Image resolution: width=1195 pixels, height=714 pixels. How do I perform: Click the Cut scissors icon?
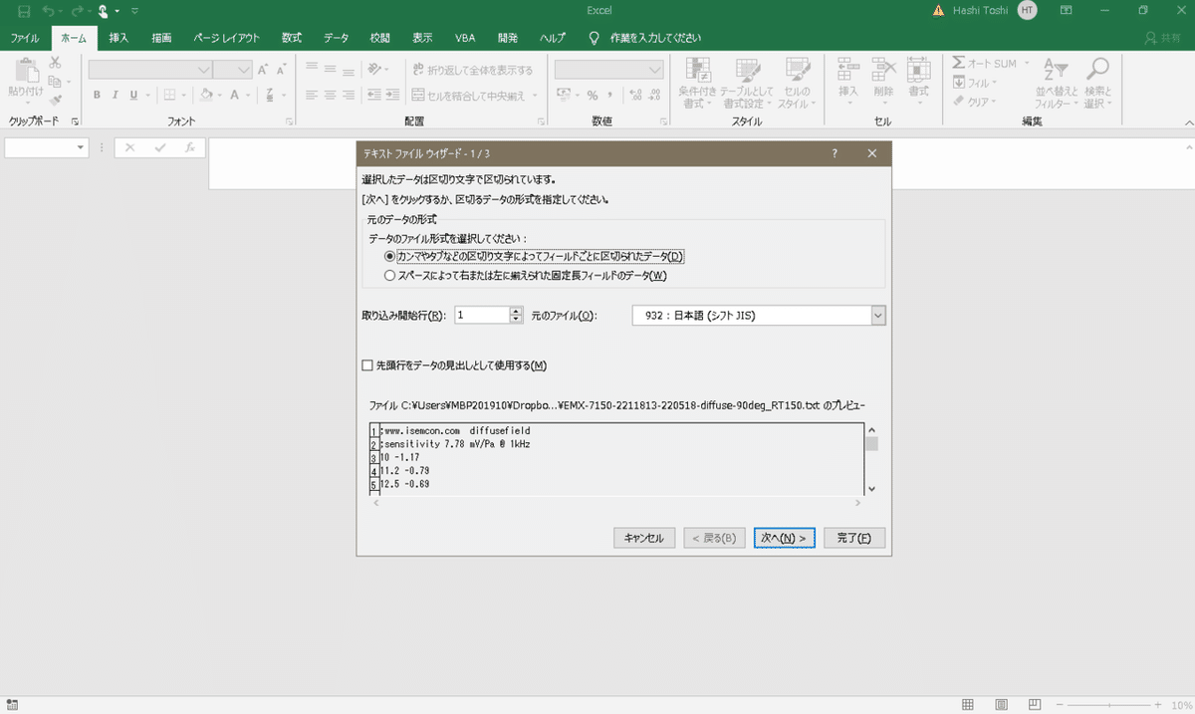click(55, 63)
